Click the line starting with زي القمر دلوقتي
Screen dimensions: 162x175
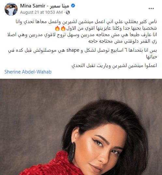[123, 41]
